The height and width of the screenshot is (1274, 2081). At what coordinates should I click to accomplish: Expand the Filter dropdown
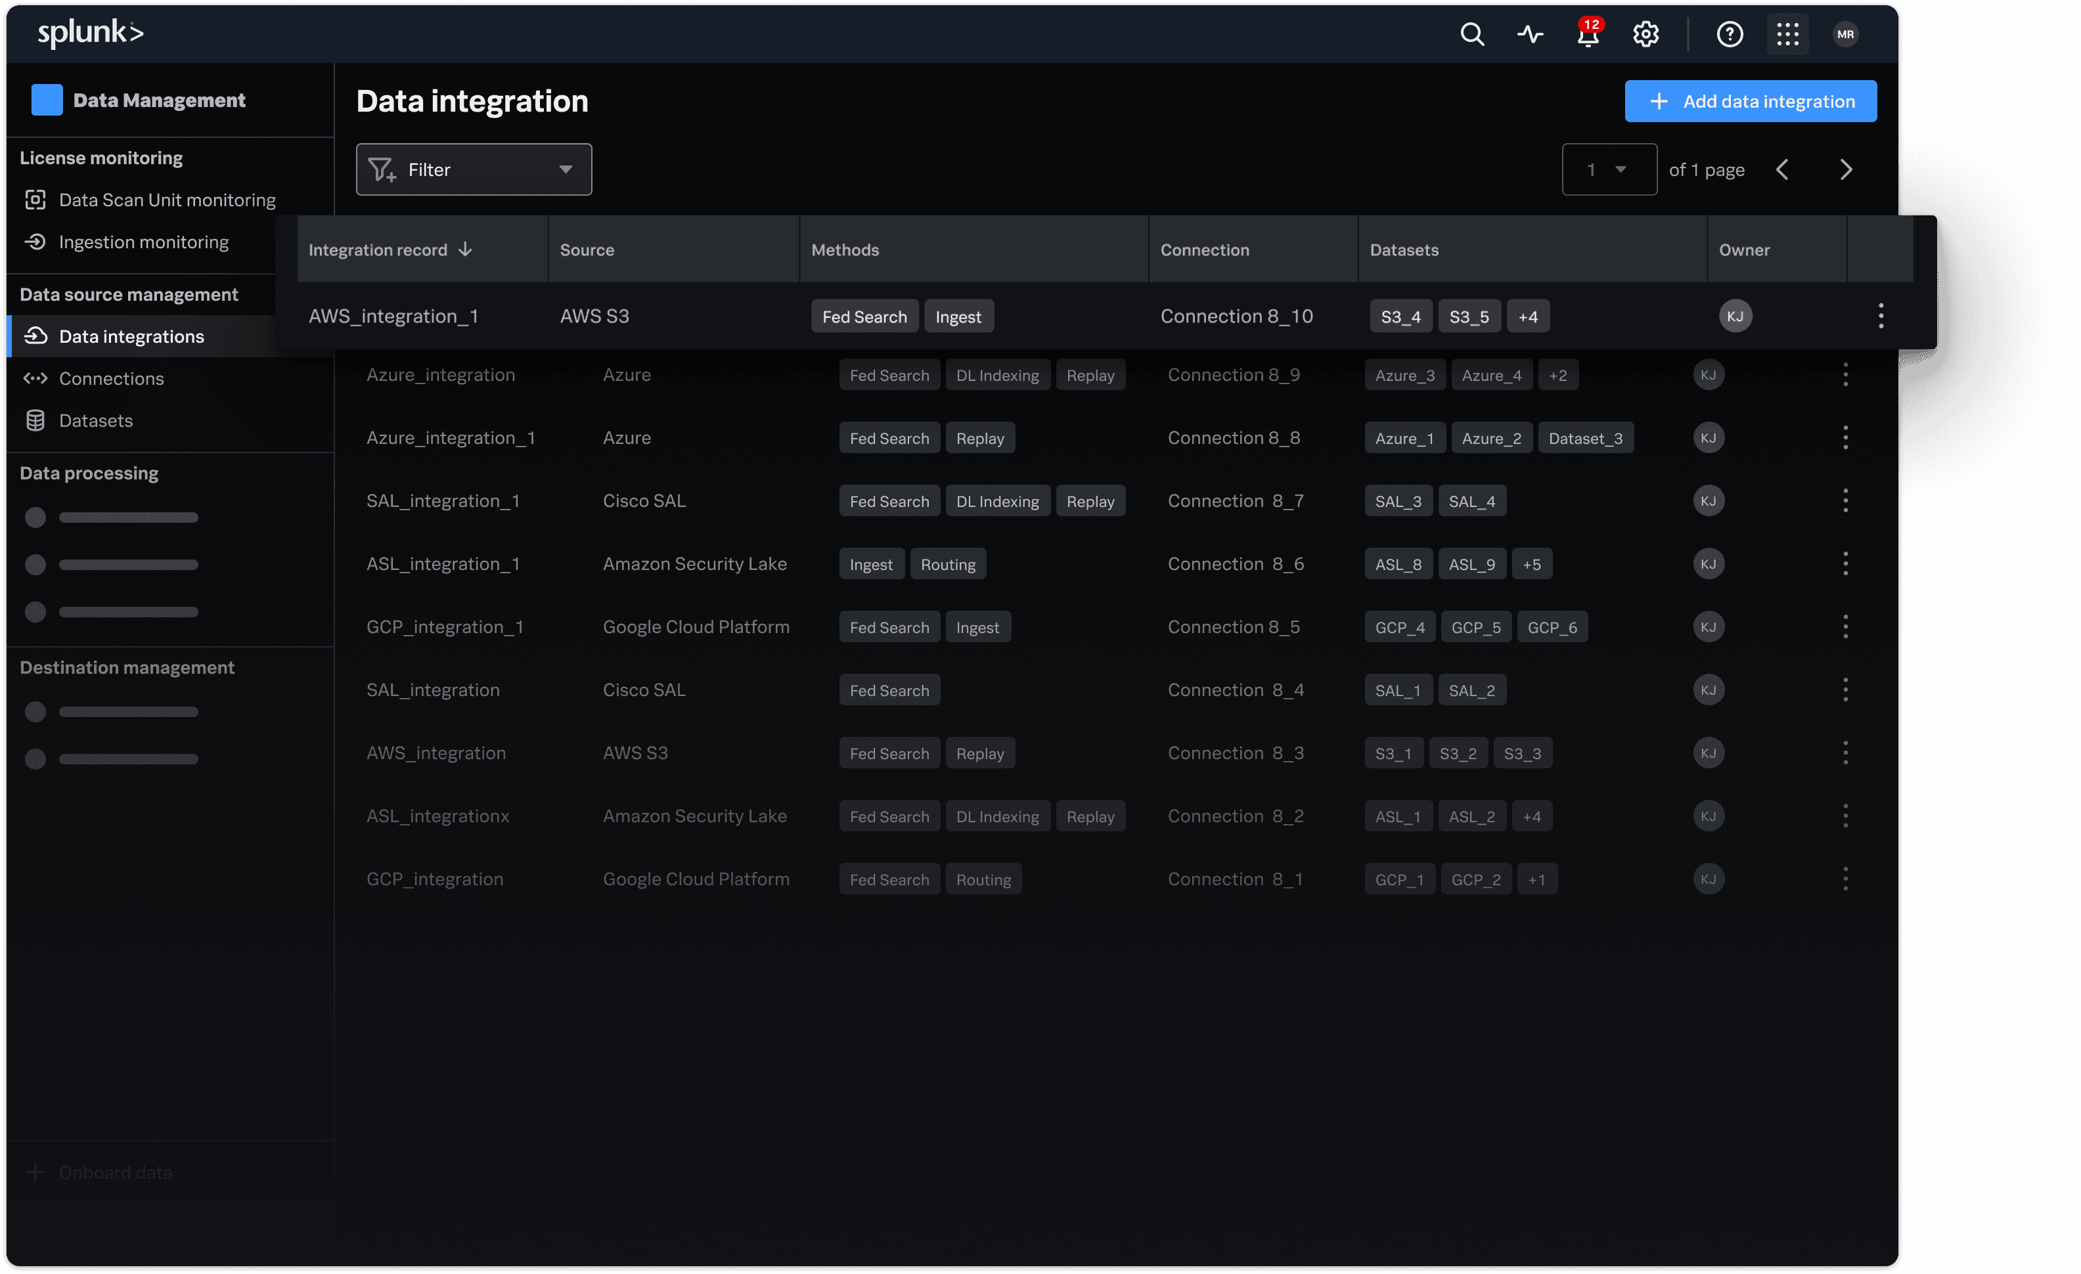coord(474,169)
